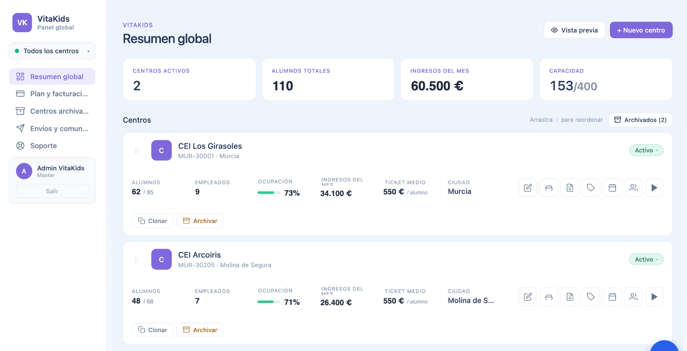
Task: Open calendar icon for CEI Arcoiris
Action: coord(612,297)
